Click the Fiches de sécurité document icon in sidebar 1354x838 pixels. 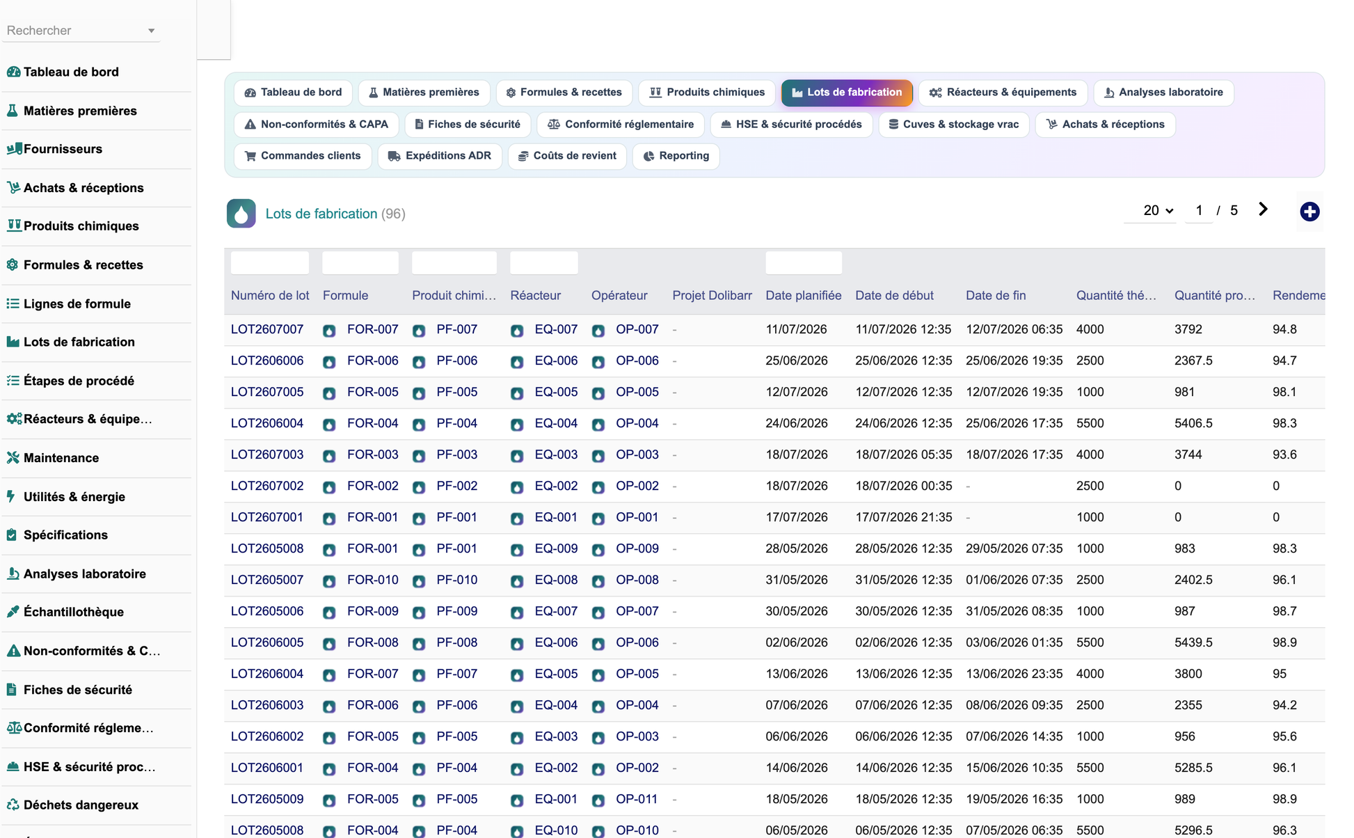[x=13, y=690]
